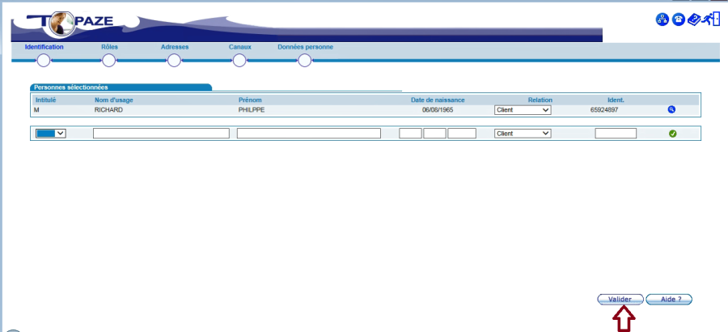Expand the Intitulé dropdown in entry row
Viewport: 728px width, 332px height.
(51, 134)
